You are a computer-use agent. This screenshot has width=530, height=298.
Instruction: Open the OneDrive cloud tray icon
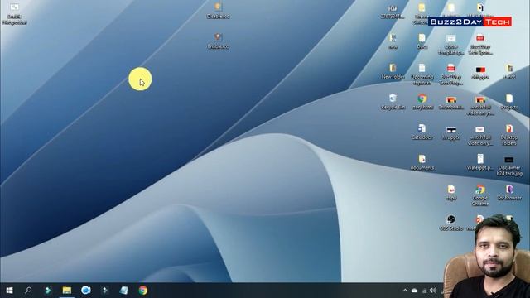pyautogui.click(x=414, y=291)
